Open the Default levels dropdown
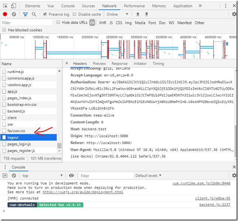This screenshot has height=221, width=238. 148,176
